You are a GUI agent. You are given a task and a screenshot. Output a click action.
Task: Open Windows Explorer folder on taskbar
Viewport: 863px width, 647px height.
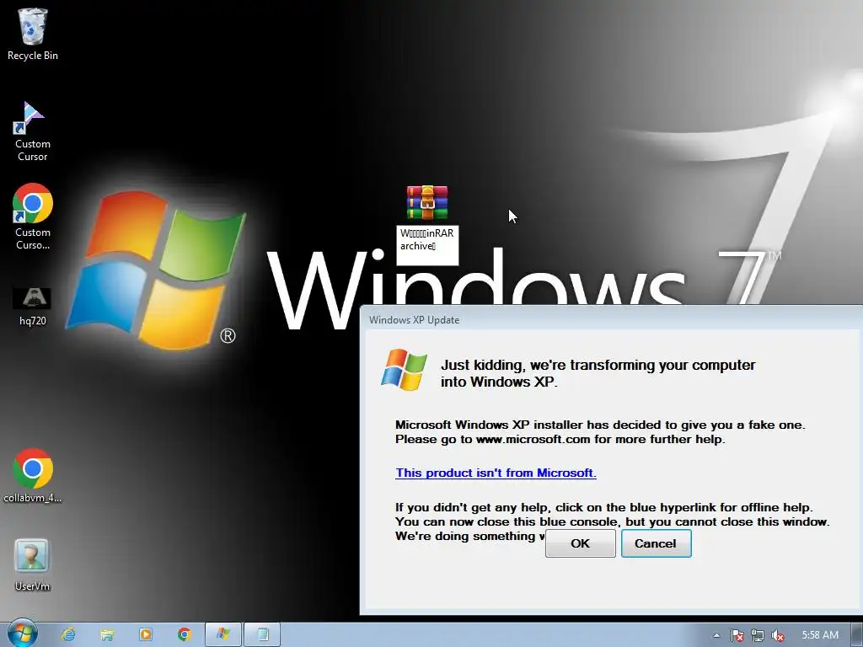pos(107,634)
